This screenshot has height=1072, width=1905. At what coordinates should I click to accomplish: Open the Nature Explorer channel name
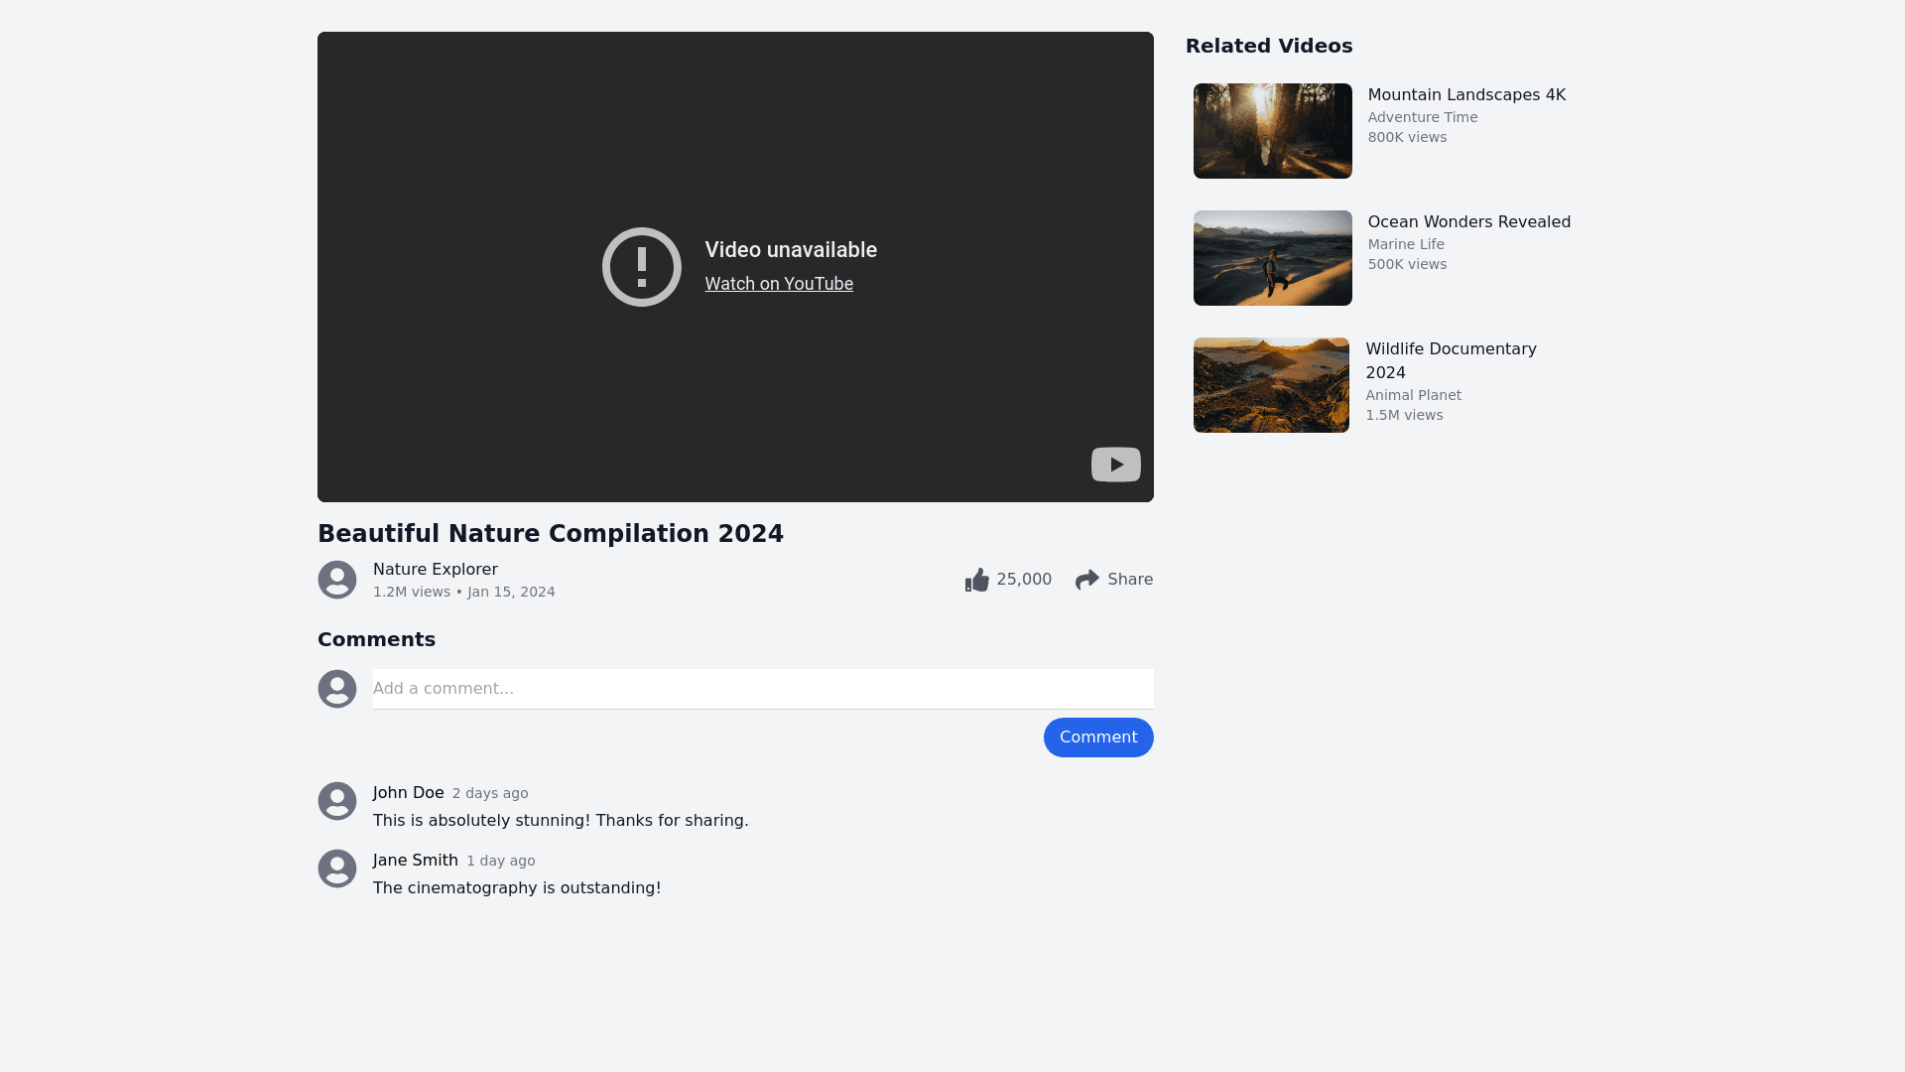point(436,570)
